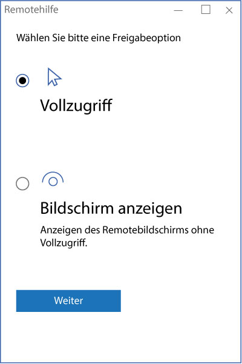This screenshot has height=364, width=242.
Task: Close the Remotehilfe window
Action: pos(229,10)
